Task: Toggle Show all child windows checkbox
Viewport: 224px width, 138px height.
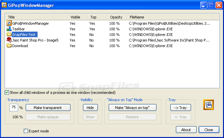Action: click(7, 93)
